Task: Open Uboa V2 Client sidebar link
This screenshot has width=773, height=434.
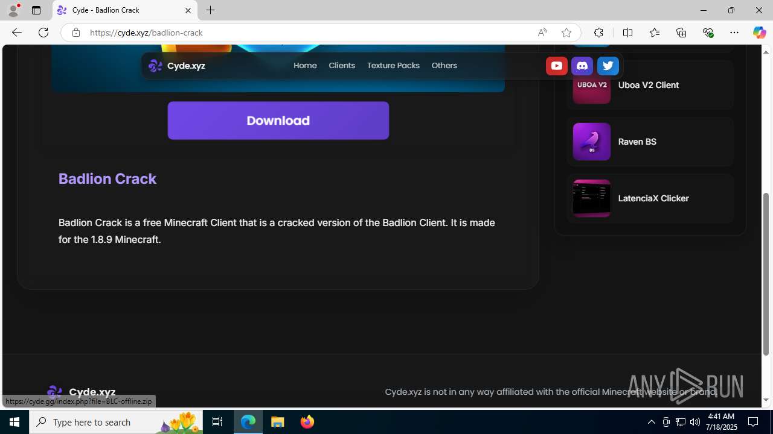Action: [x=650, y=85]
